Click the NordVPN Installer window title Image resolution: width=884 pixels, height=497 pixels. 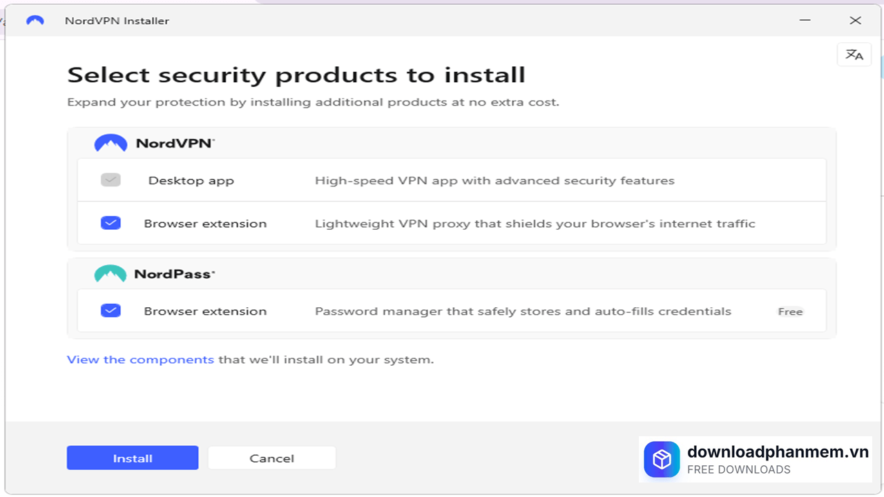[117, 21]
